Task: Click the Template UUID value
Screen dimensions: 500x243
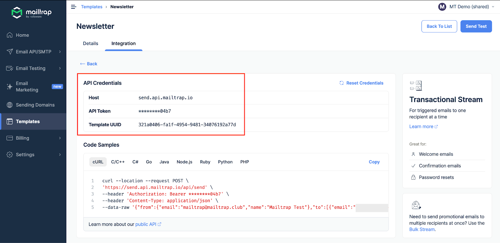Action: [x=187, y=124]
